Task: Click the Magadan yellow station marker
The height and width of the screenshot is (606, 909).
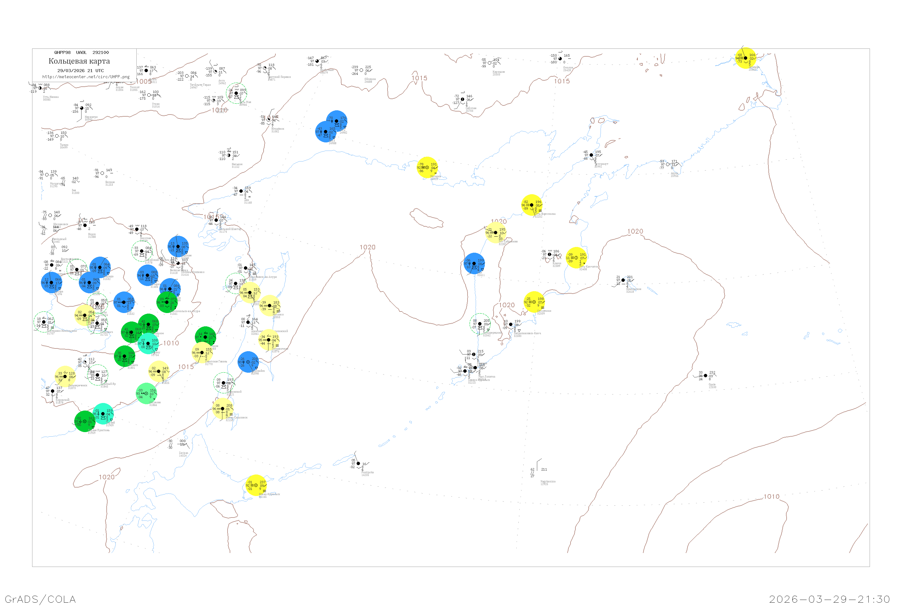Action: [427, 168]
